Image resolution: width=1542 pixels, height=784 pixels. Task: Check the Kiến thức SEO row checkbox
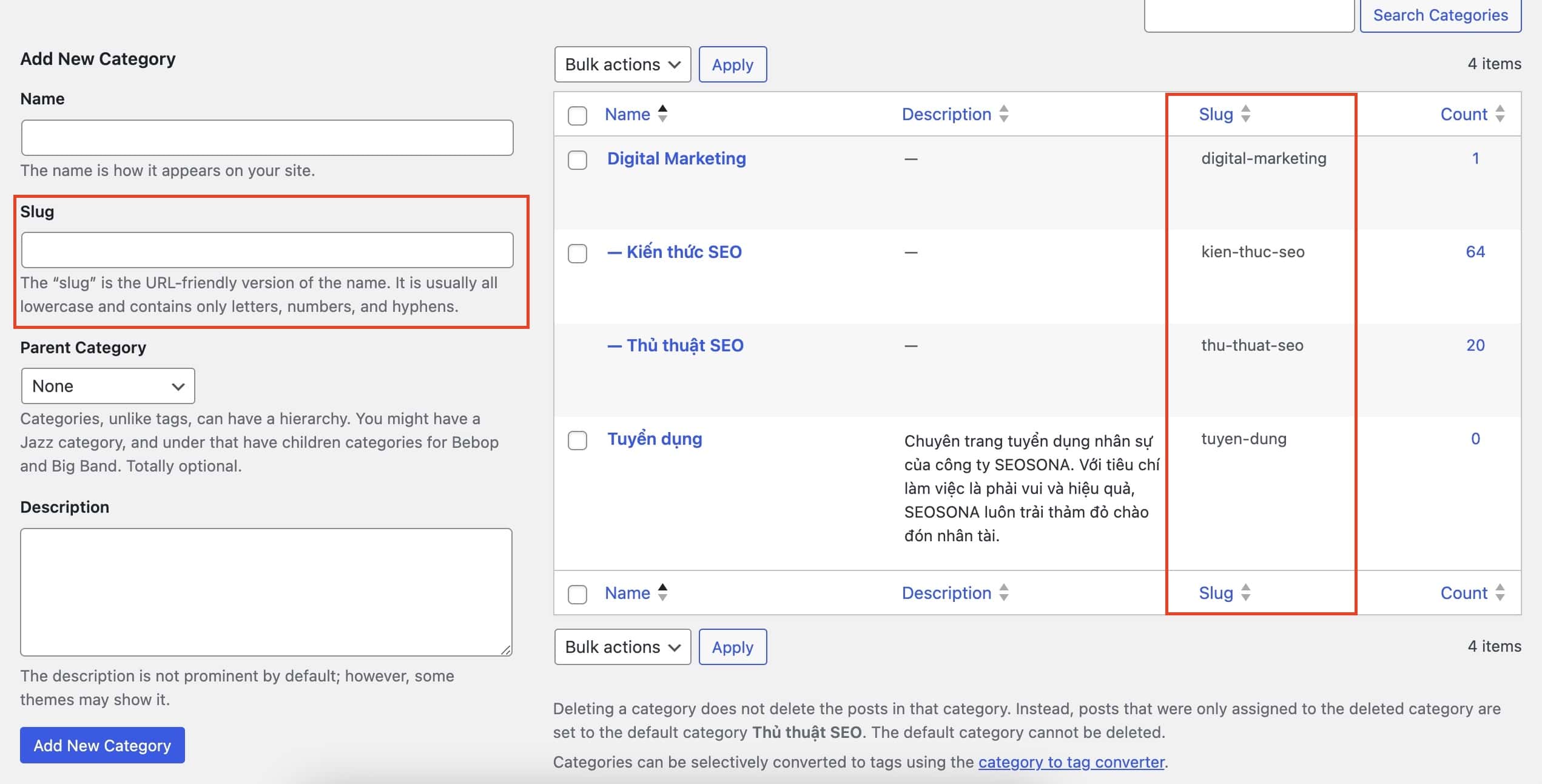pyautogui.click(x=577, y=253)
